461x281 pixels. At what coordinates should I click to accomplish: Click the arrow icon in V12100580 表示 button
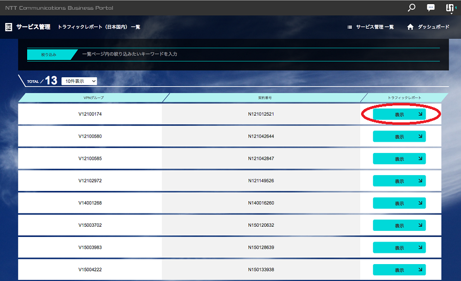click(x=420, y=136)
